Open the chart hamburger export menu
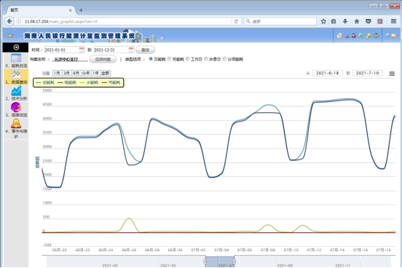This screenshot has height=268, width=402. 392,74
